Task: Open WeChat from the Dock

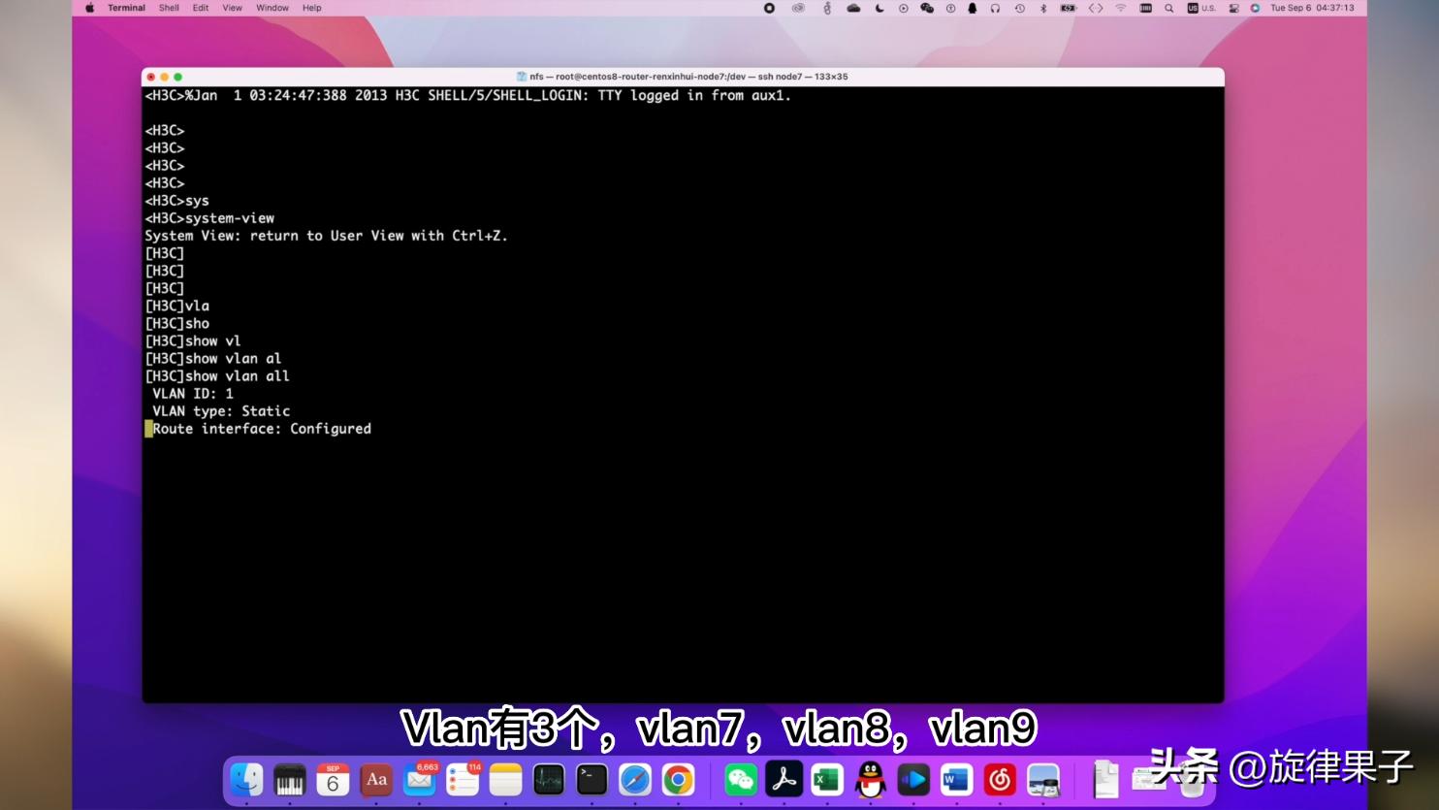Action: pos(741,779)
